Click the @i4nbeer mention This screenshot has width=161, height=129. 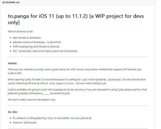coord(35,38)
